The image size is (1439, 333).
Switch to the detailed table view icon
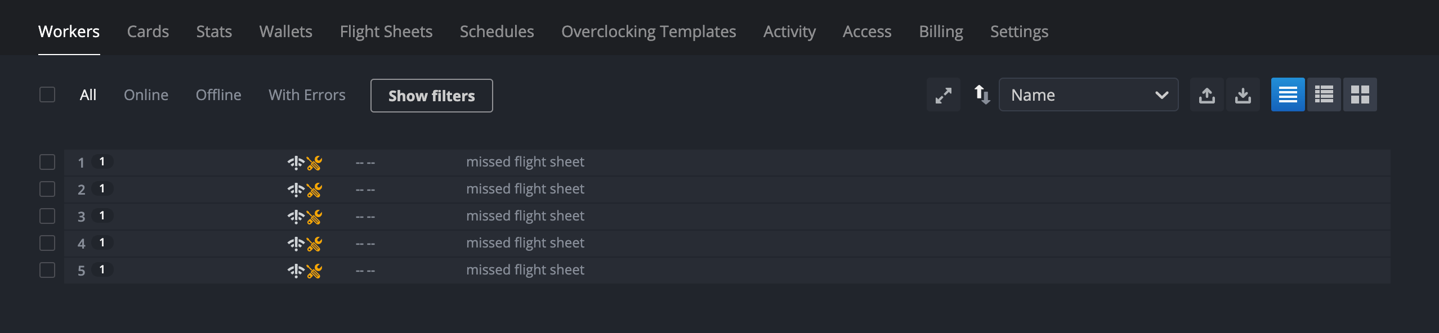(1324, 95)
